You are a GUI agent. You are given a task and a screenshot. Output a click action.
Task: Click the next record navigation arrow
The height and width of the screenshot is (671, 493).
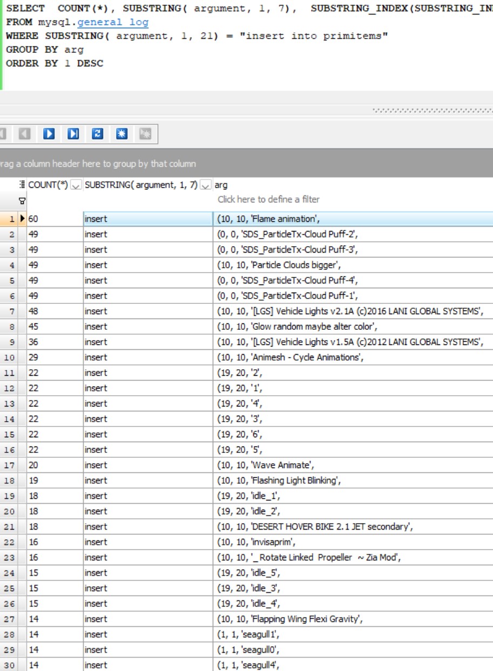pyautogui.click(x=49, y=134)
